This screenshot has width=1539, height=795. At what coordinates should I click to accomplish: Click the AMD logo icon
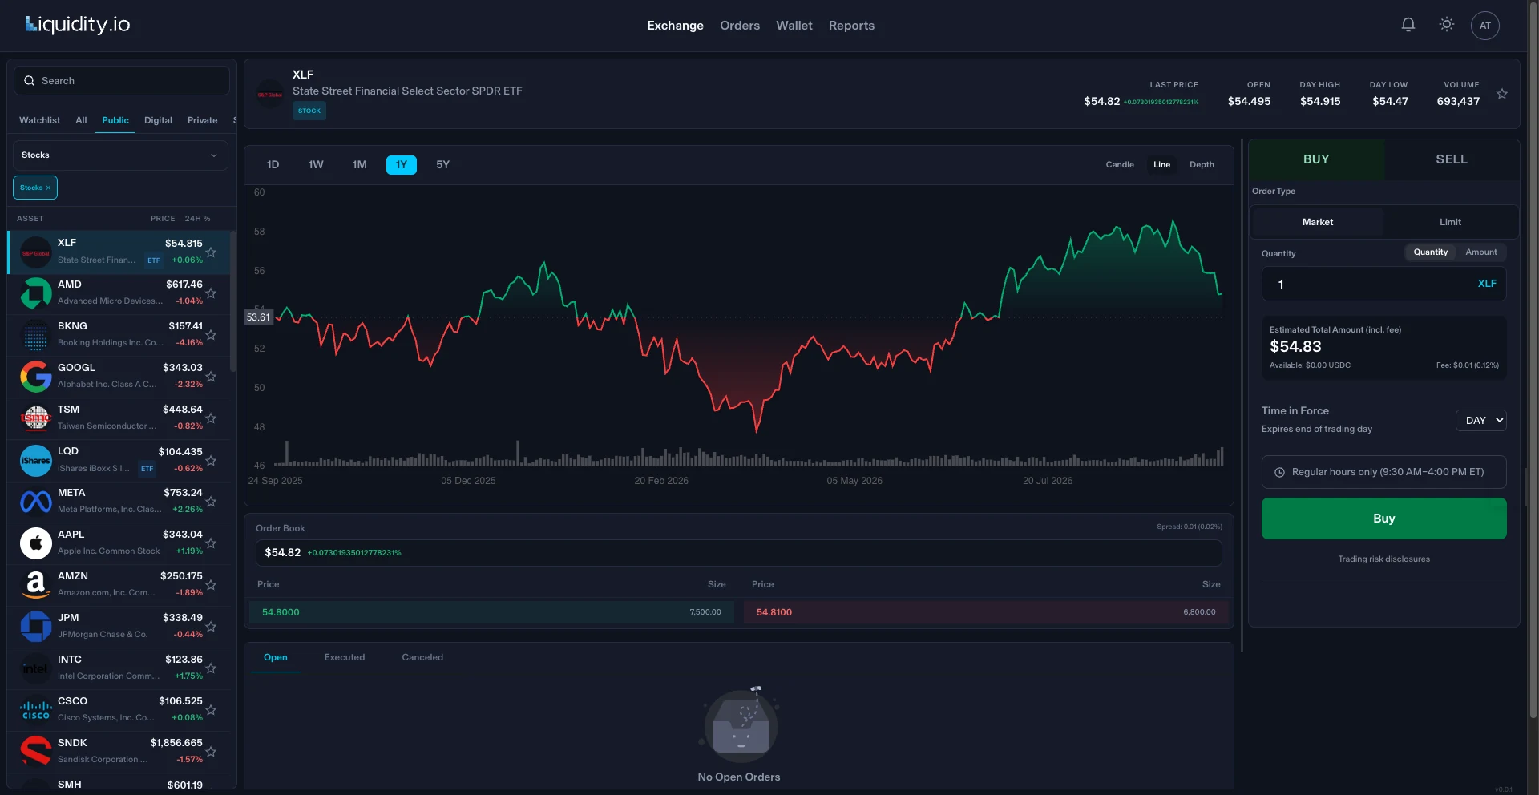click(x=35, y=293)
